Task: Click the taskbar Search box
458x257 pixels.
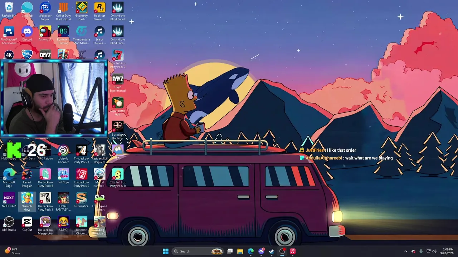Action: (x=198, y=251)
